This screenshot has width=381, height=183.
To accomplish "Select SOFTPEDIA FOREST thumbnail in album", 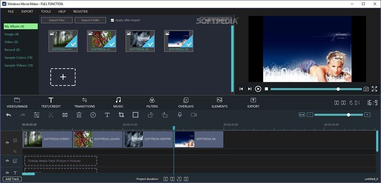I will (x=63, y=41).
